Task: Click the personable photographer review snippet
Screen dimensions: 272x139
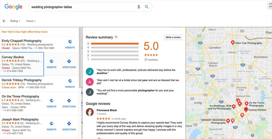Action: point(135,92)
